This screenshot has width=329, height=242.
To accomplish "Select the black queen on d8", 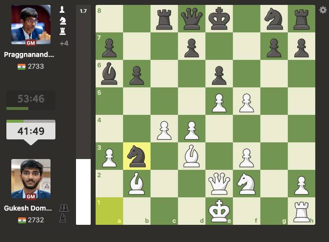I will [192, 19].
